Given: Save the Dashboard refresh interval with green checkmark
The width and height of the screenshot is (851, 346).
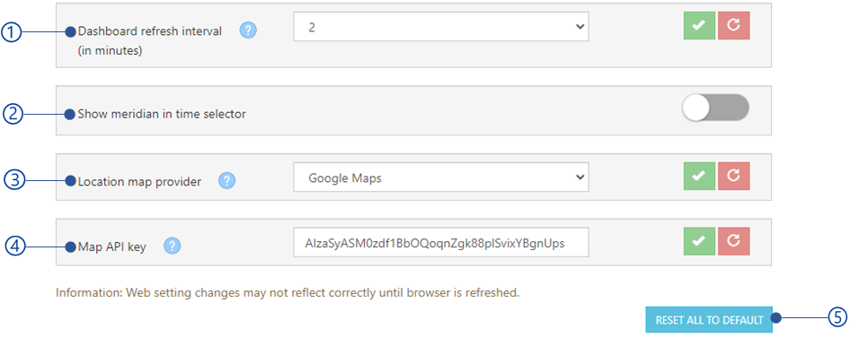Looking at the screenshot, I should point(699,25).
